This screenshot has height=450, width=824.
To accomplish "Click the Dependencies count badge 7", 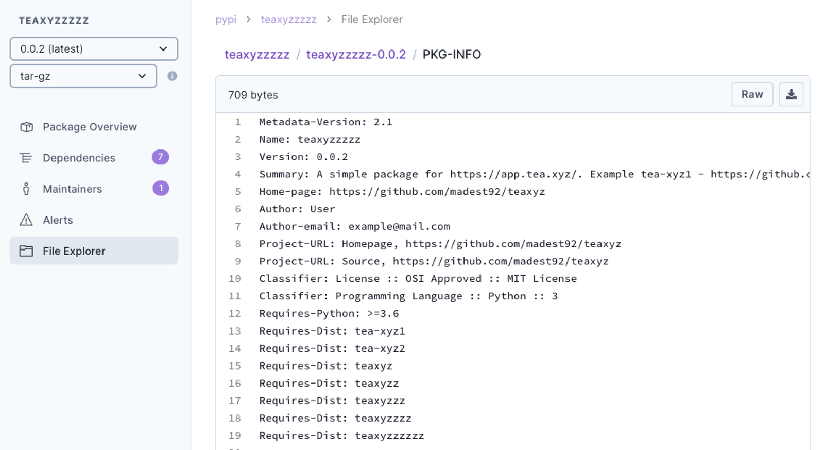I will pos(161,157).
